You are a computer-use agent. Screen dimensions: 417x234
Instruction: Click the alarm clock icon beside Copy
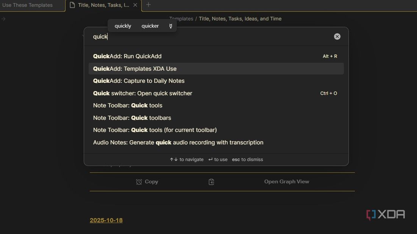click(x=139, y=182)
